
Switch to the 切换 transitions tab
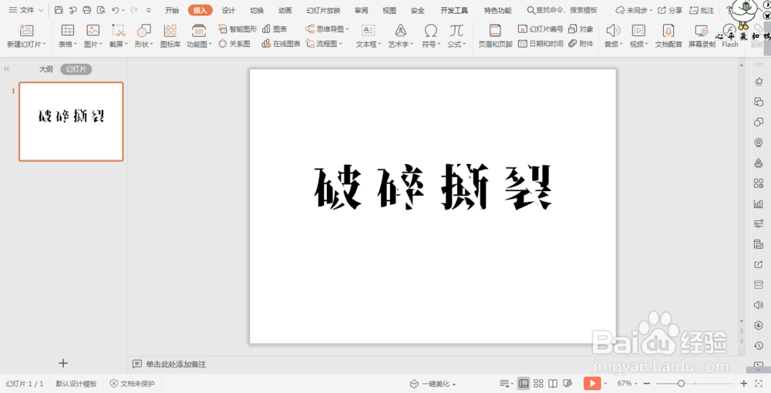pyautogui.click(x=257, y=10)
